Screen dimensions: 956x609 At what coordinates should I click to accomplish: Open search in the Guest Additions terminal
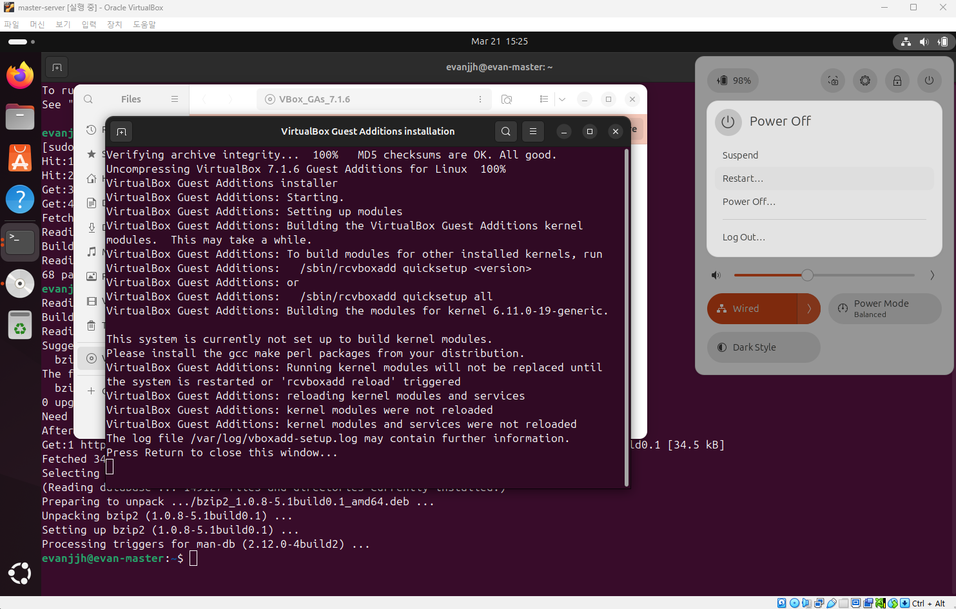[506, 131]
